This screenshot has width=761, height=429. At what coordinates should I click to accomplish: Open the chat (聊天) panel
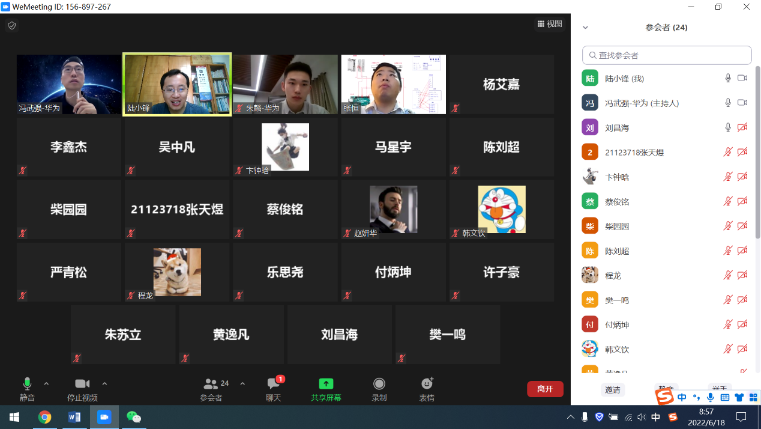coord(274,385)
